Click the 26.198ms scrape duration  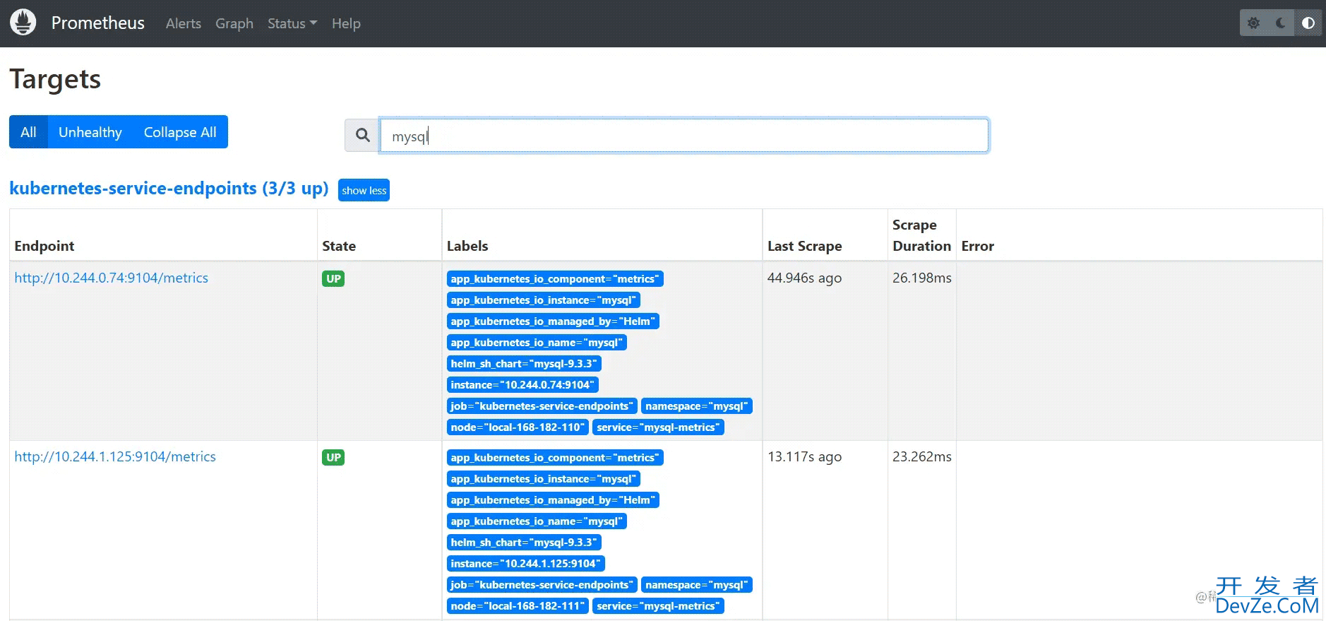(921, 278)
